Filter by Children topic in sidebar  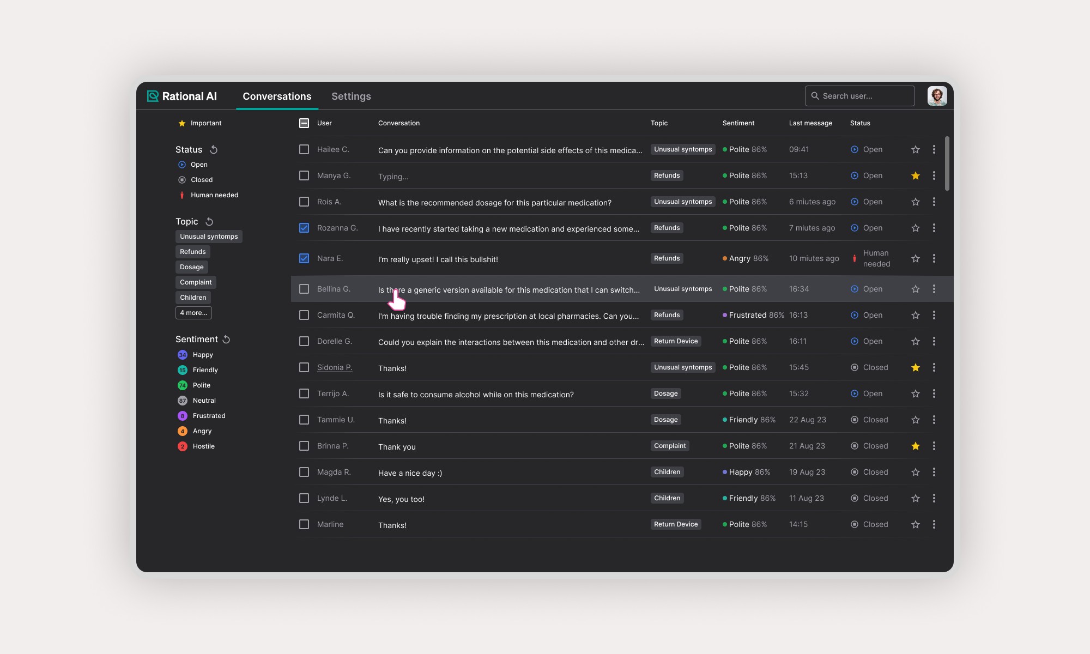(193, 298)
